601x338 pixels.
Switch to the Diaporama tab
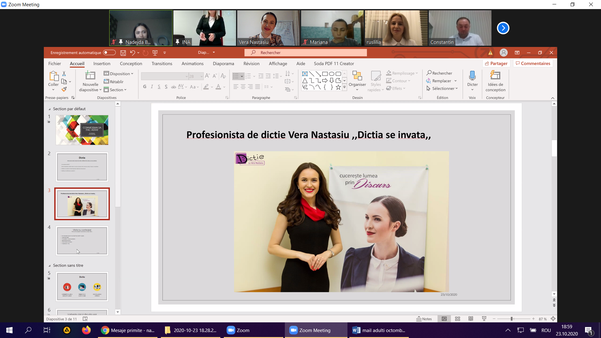pos(223,64)
